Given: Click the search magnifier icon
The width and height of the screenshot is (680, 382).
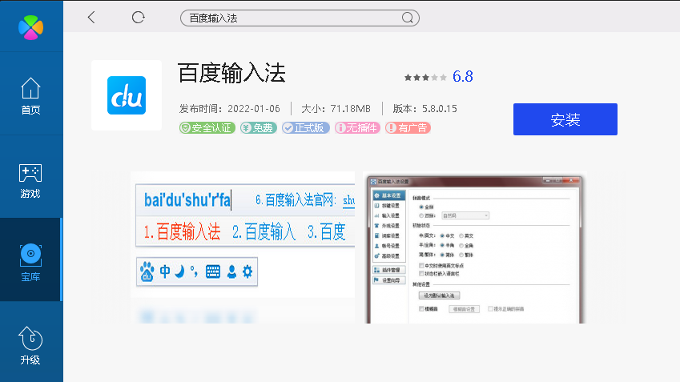Looking at the screenshot, I should pos(407,18).
